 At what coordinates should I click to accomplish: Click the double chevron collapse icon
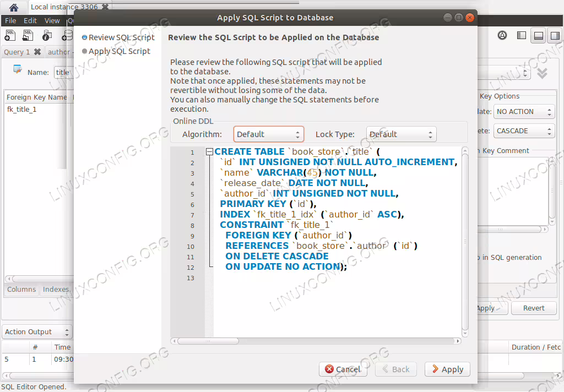542,73
